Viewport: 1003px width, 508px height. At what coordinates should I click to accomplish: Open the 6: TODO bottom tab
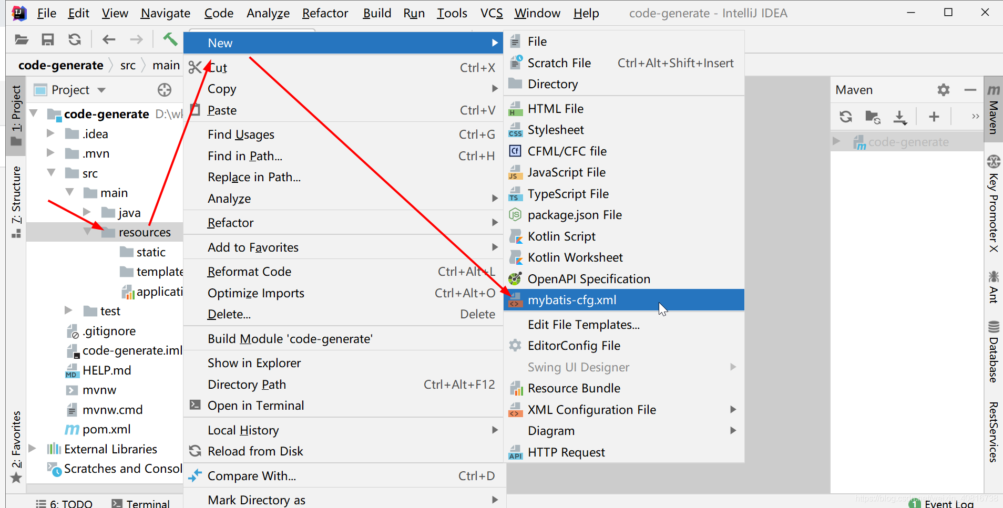pos(64,503)
